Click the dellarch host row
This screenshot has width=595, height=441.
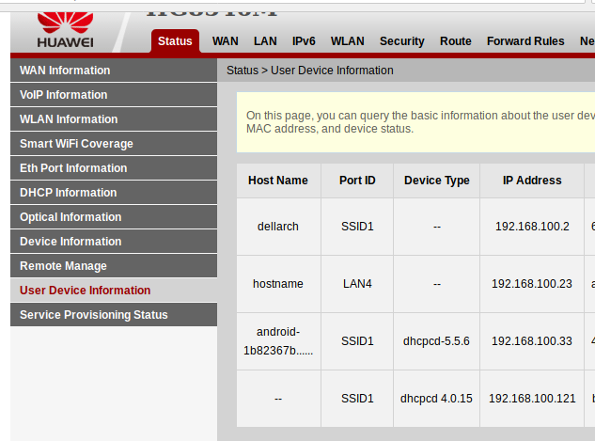coord(277,227)
